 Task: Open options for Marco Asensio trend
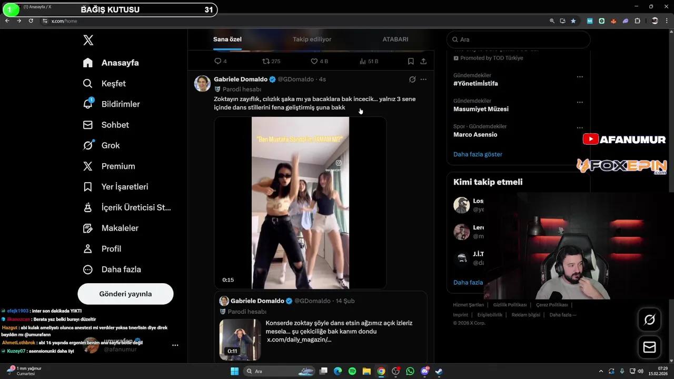point(580,128)
